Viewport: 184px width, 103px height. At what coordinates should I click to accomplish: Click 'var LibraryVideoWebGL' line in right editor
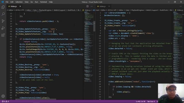[117, 13]
